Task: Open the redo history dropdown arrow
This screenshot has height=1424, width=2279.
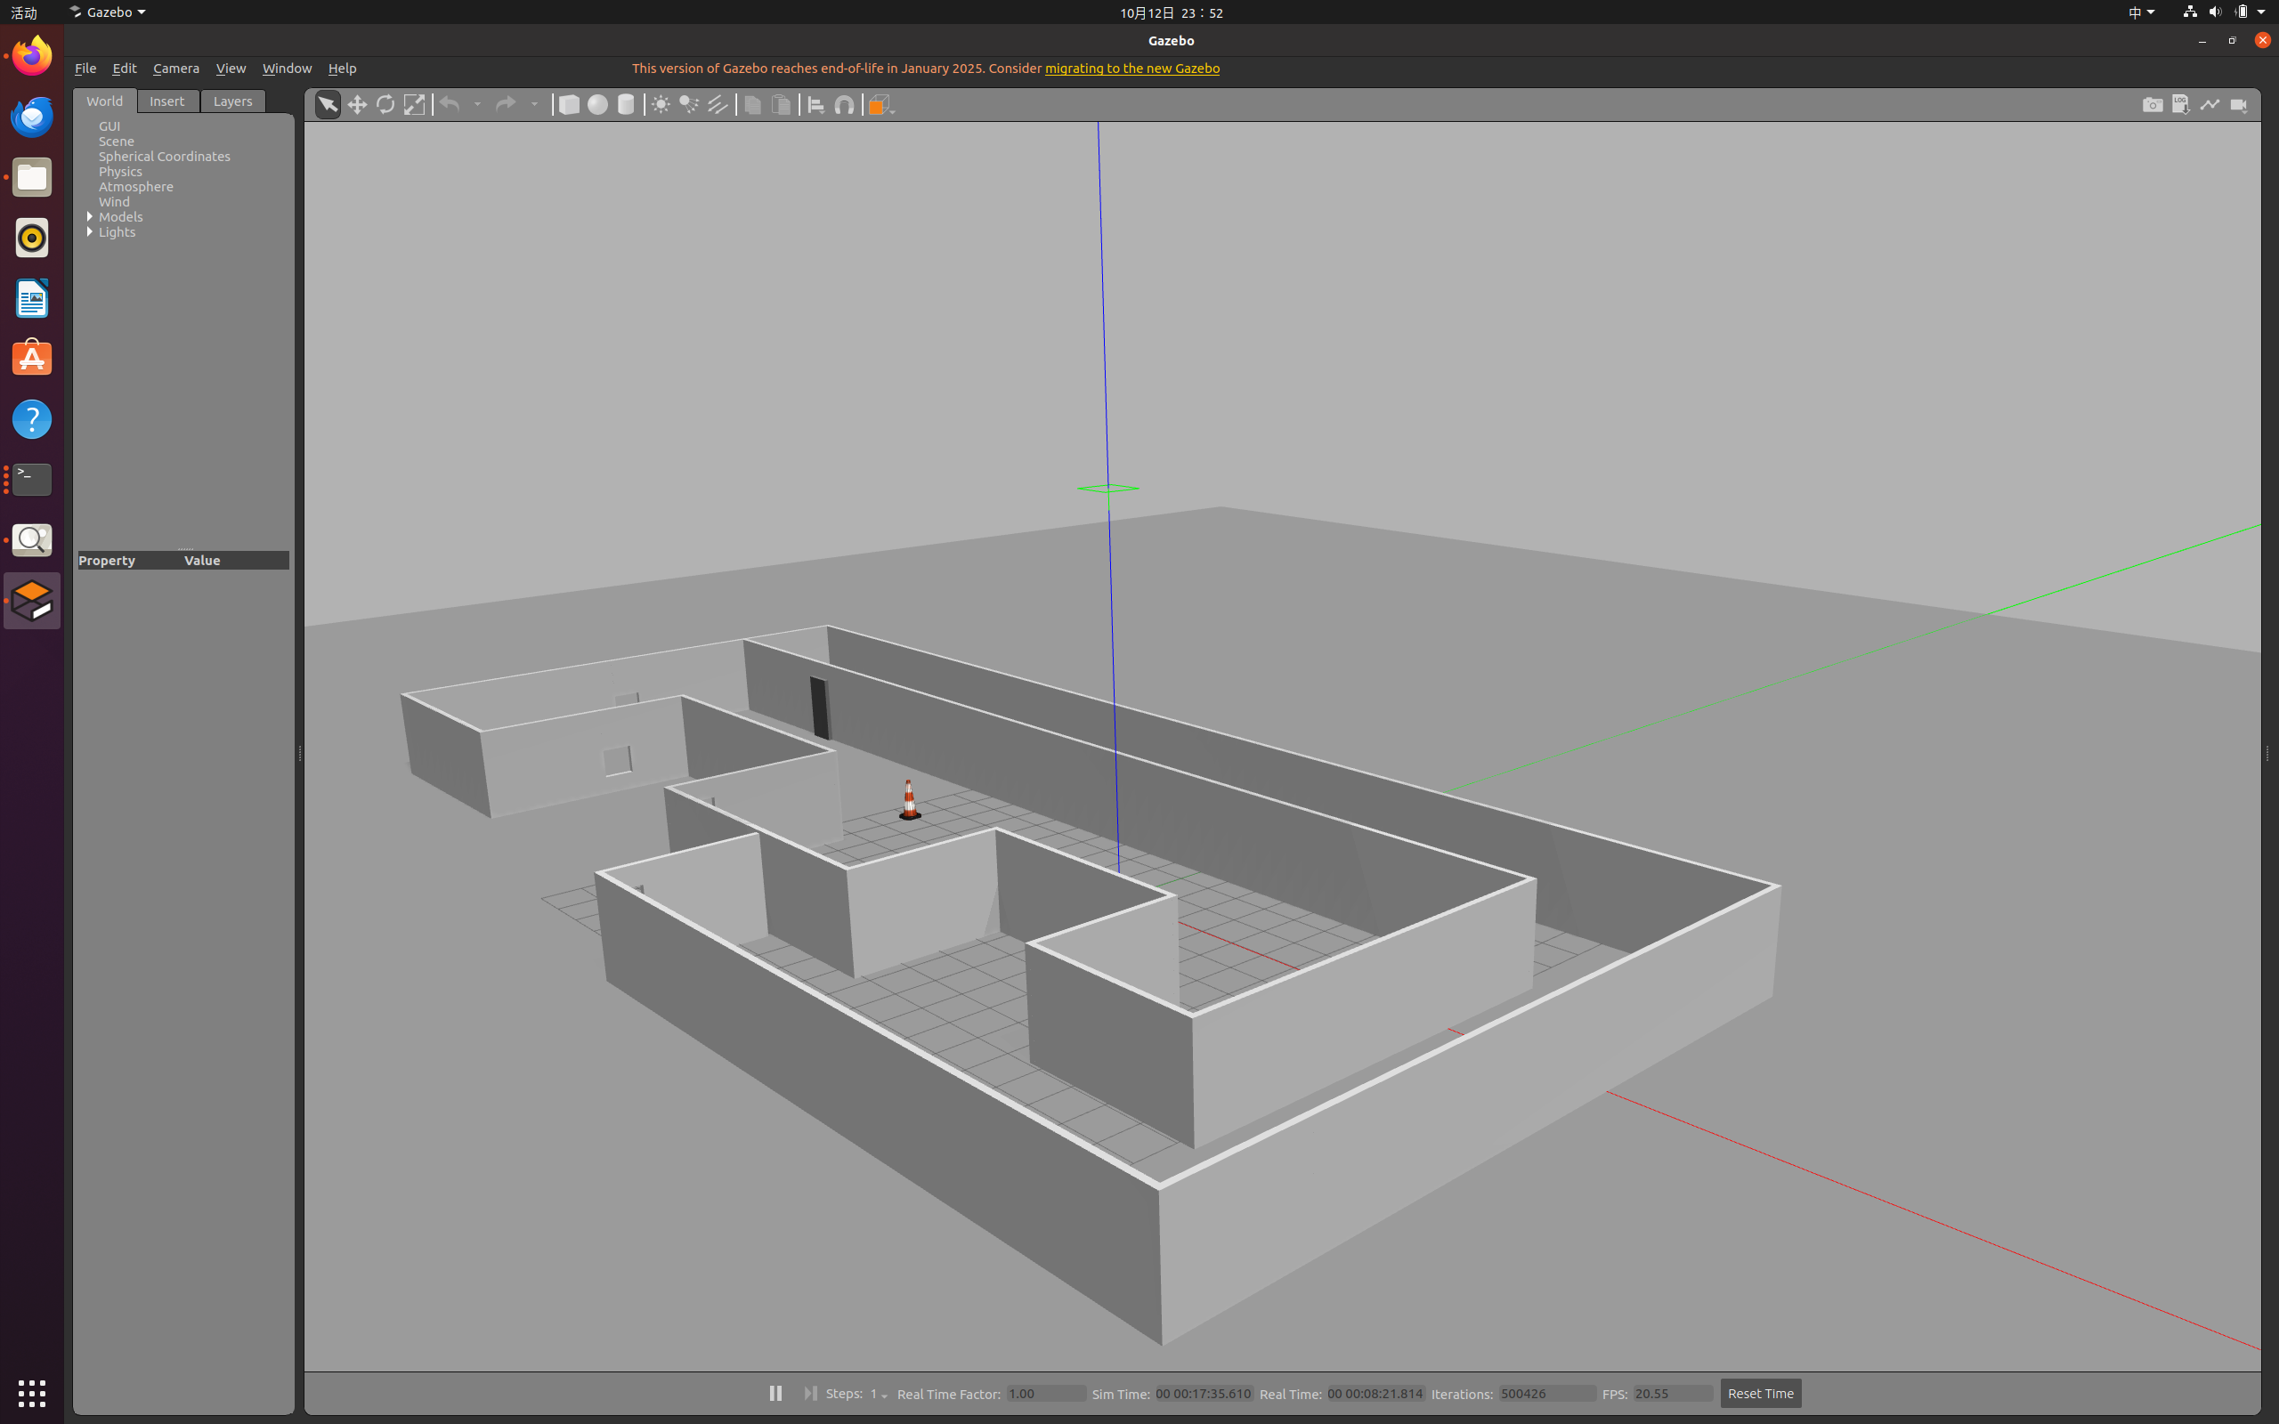Action: coord(534,104)
